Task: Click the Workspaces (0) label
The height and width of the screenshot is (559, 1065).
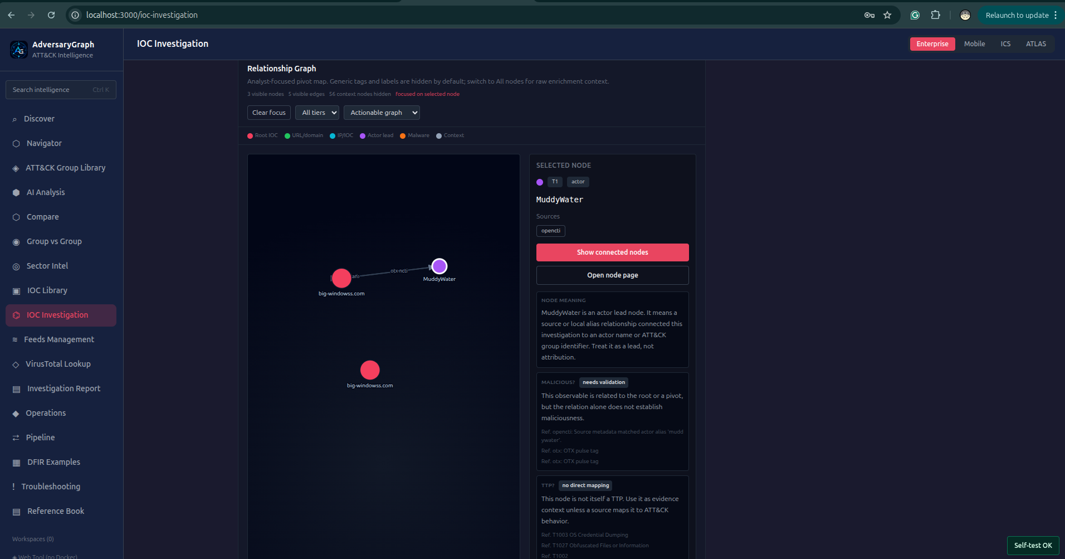Action: (33, 539)
